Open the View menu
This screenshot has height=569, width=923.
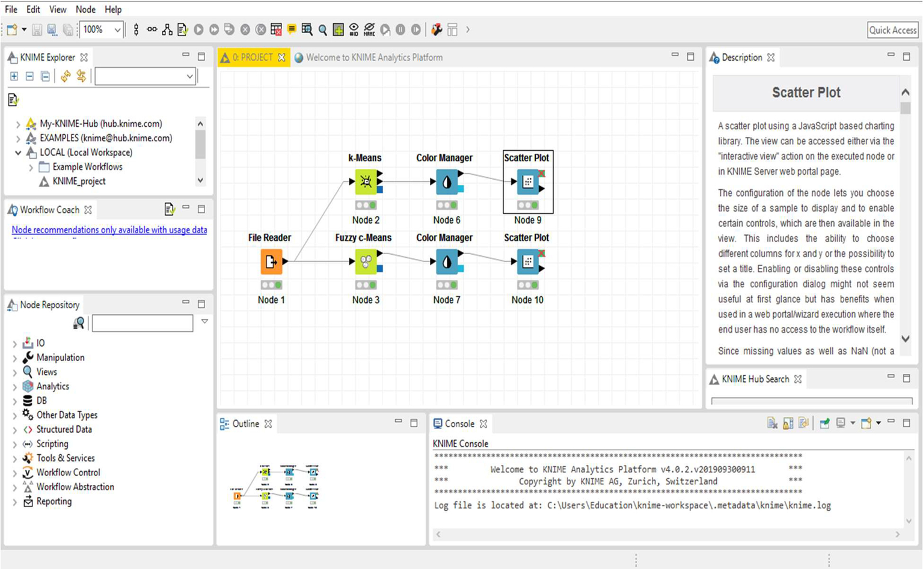[x=58, y=10]
